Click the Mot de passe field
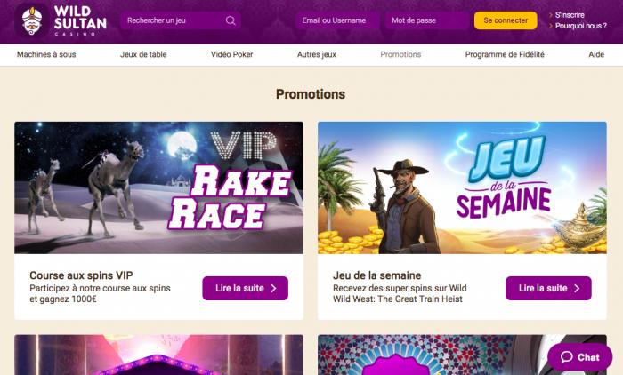 426,20
